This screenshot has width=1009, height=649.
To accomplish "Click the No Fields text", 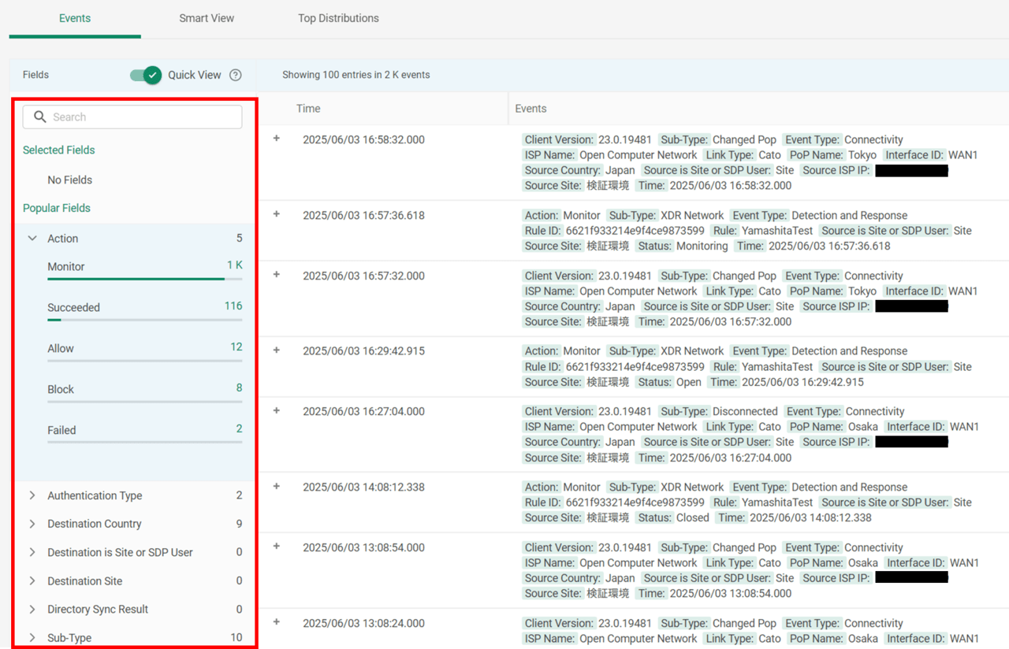I will point(69,180).
